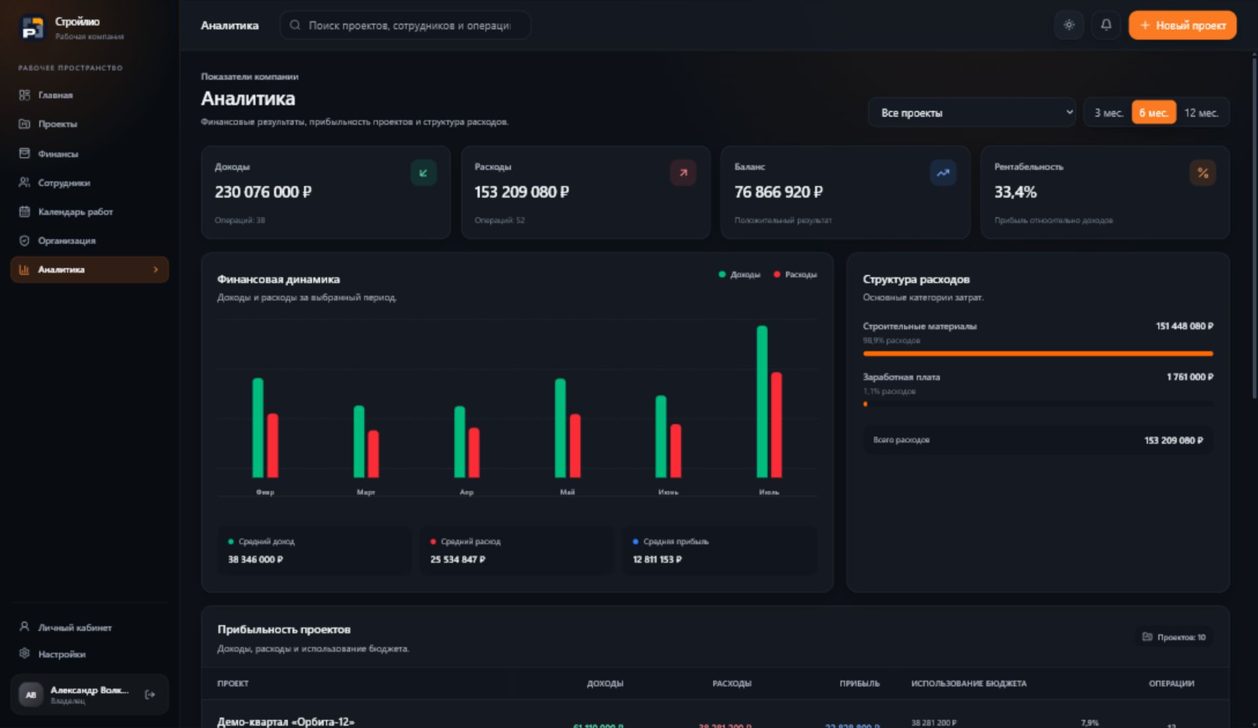
Task: Open the notifications bell icon
Action: point(1106,25)
